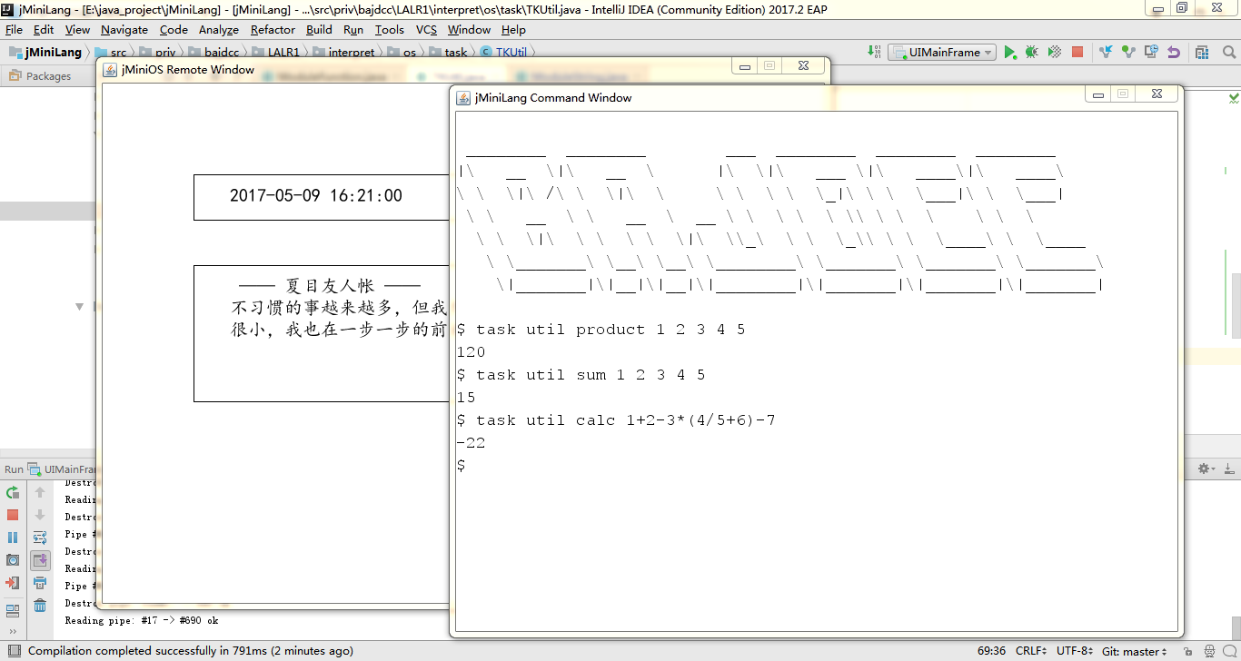Rerun the UIMainFrame application
This screenshot has height=661, width=1241.
[13, 493]
